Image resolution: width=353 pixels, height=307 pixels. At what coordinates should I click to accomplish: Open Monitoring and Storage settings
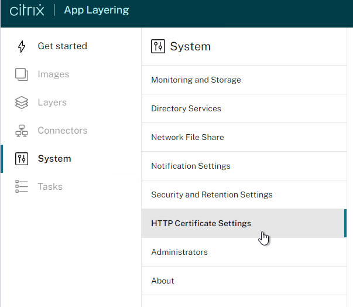pyautogui.click(x=244, y=80)
